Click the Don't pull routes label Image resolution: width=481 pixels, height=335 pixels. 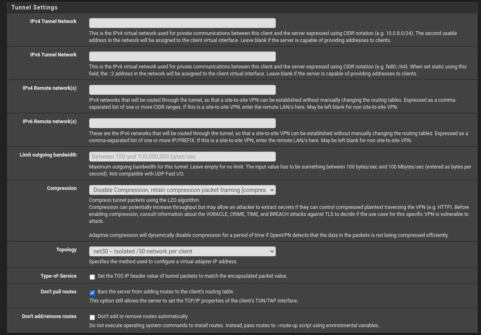click(x=59, y=292)
